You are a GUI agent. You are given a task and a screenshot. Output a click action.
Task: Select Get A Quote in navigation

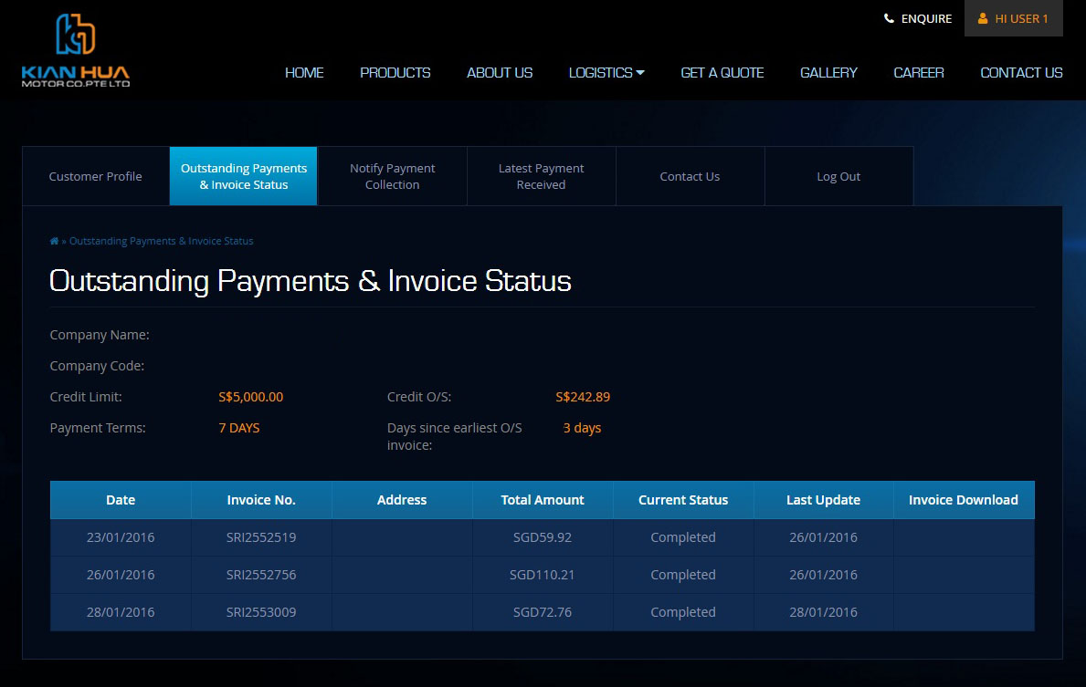722,72
